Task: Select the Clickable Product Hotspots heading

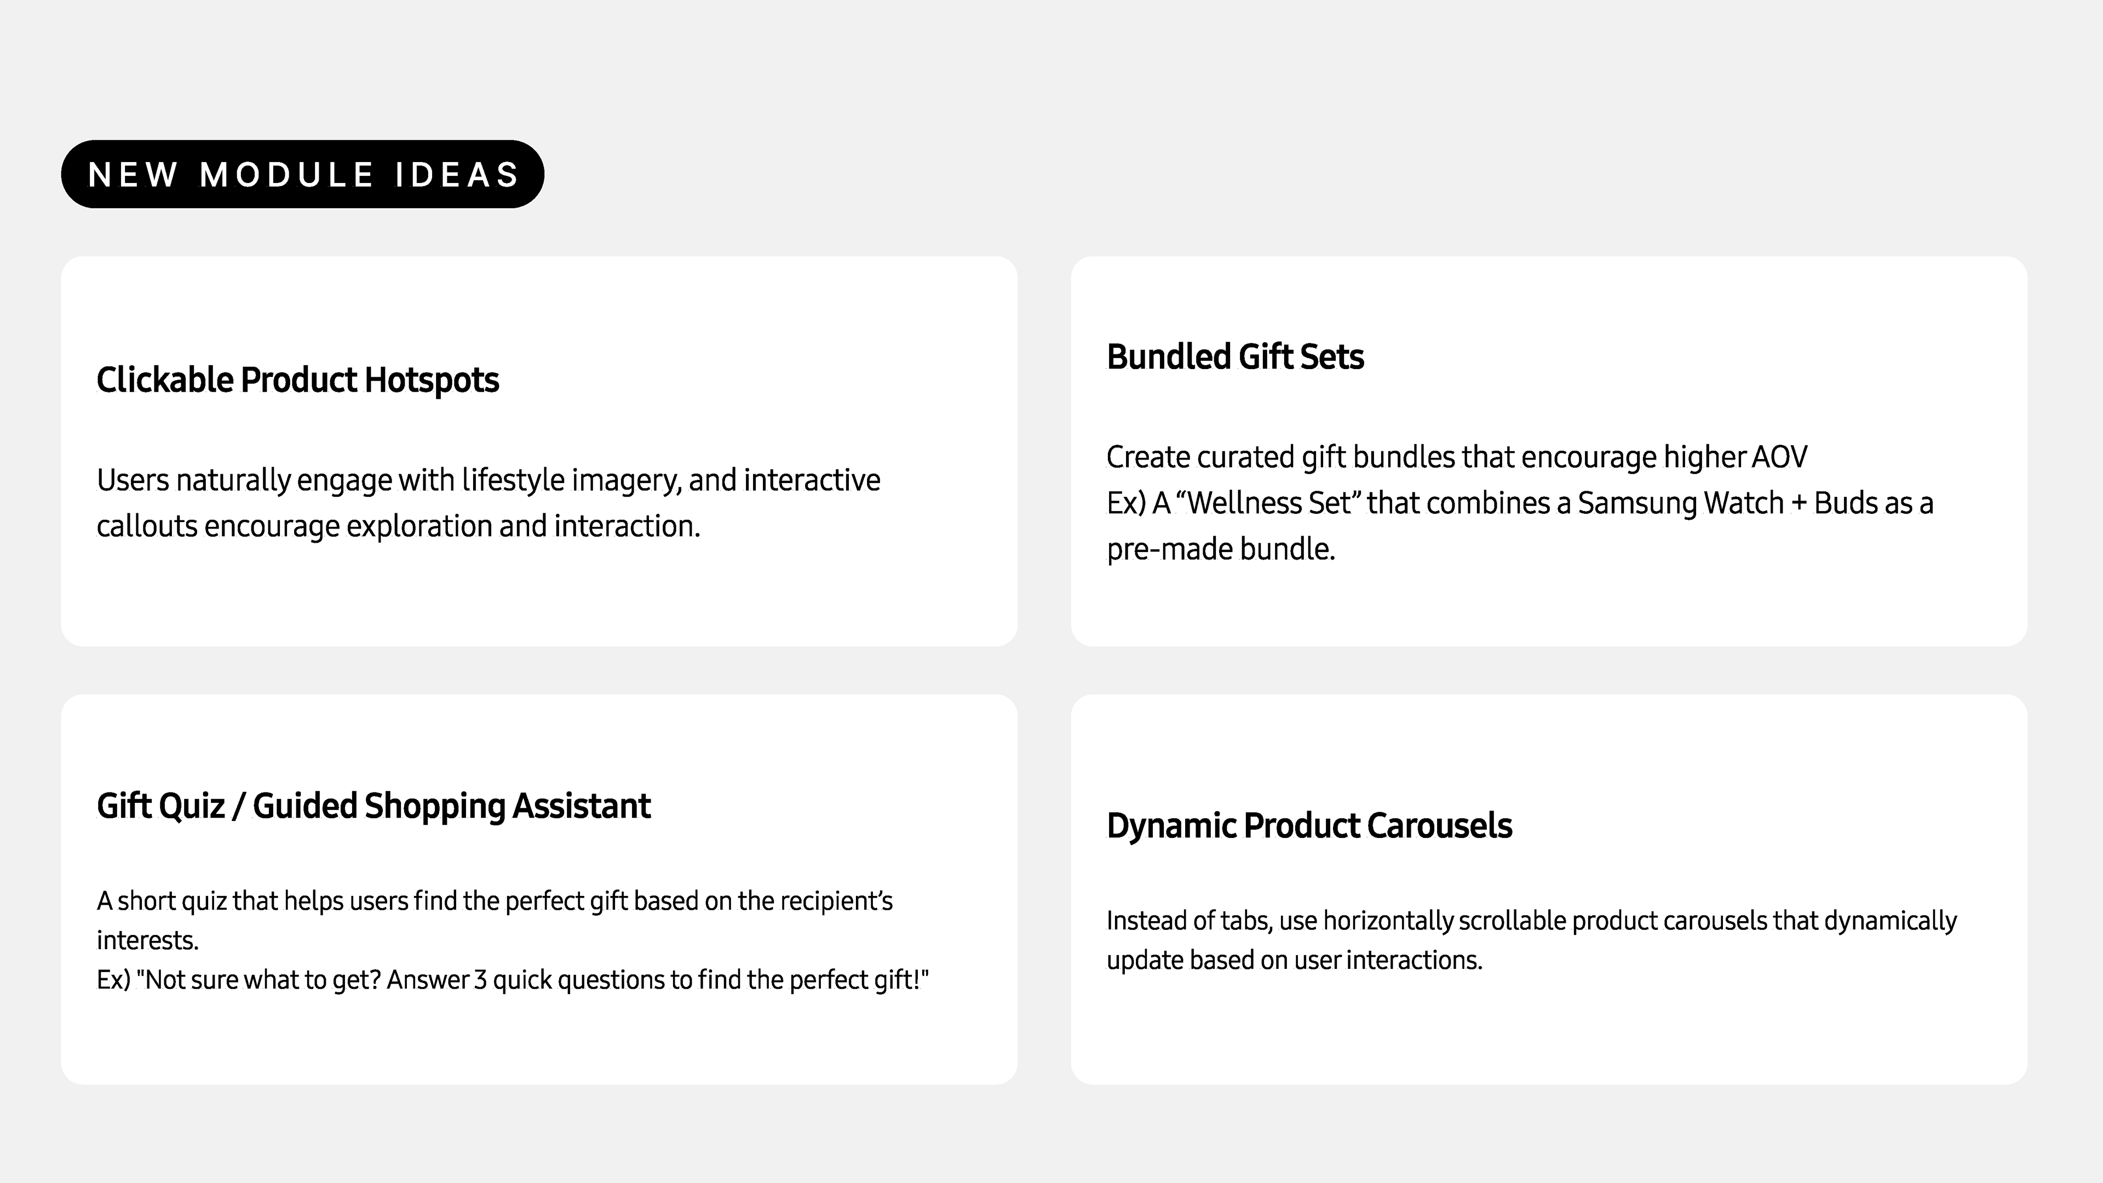Action: (297, 380)
